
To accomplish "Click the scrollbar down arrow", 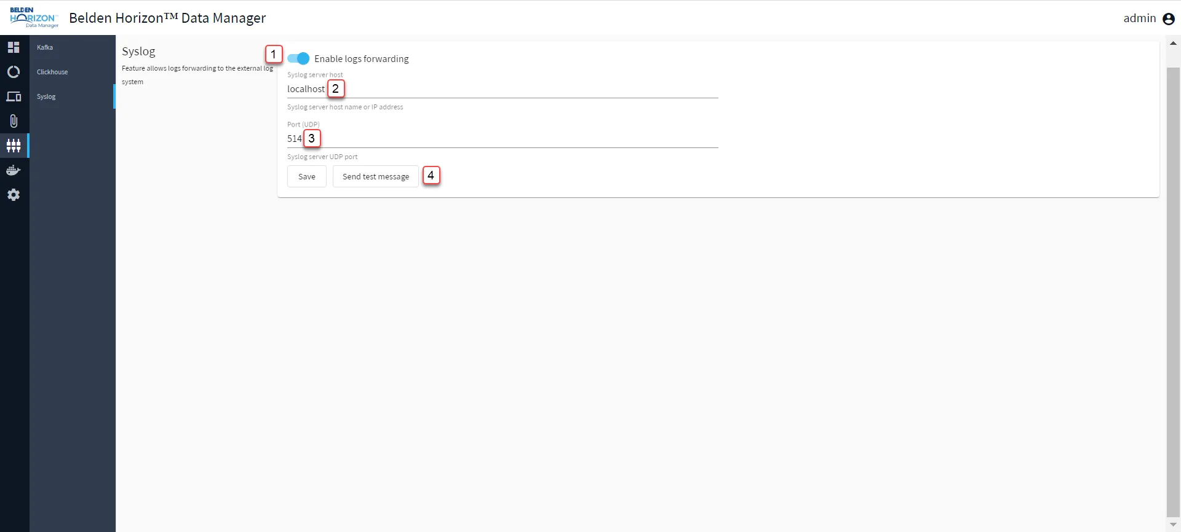I will [x=1173, y=525].
